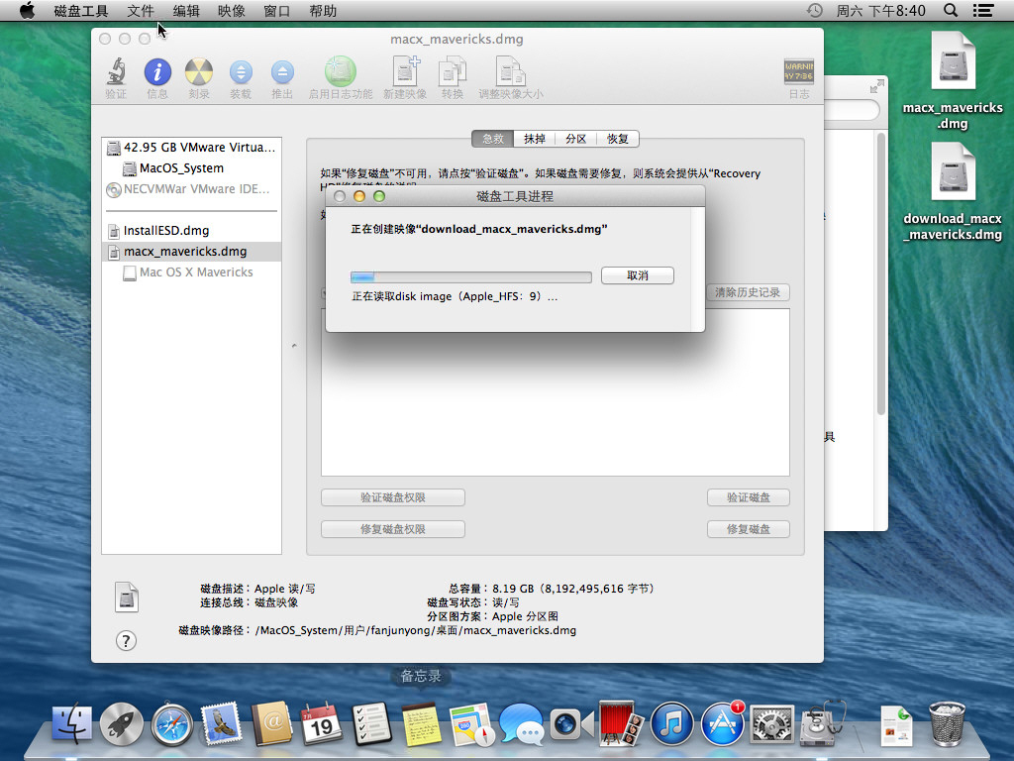This screenshot has height=761, width=1014.
Task: Click the Mount toolbar icon
Action: (241, 71)
